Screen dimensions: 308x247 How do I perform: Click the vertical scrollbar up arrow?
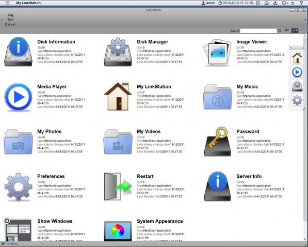click(x=305, y=36)
